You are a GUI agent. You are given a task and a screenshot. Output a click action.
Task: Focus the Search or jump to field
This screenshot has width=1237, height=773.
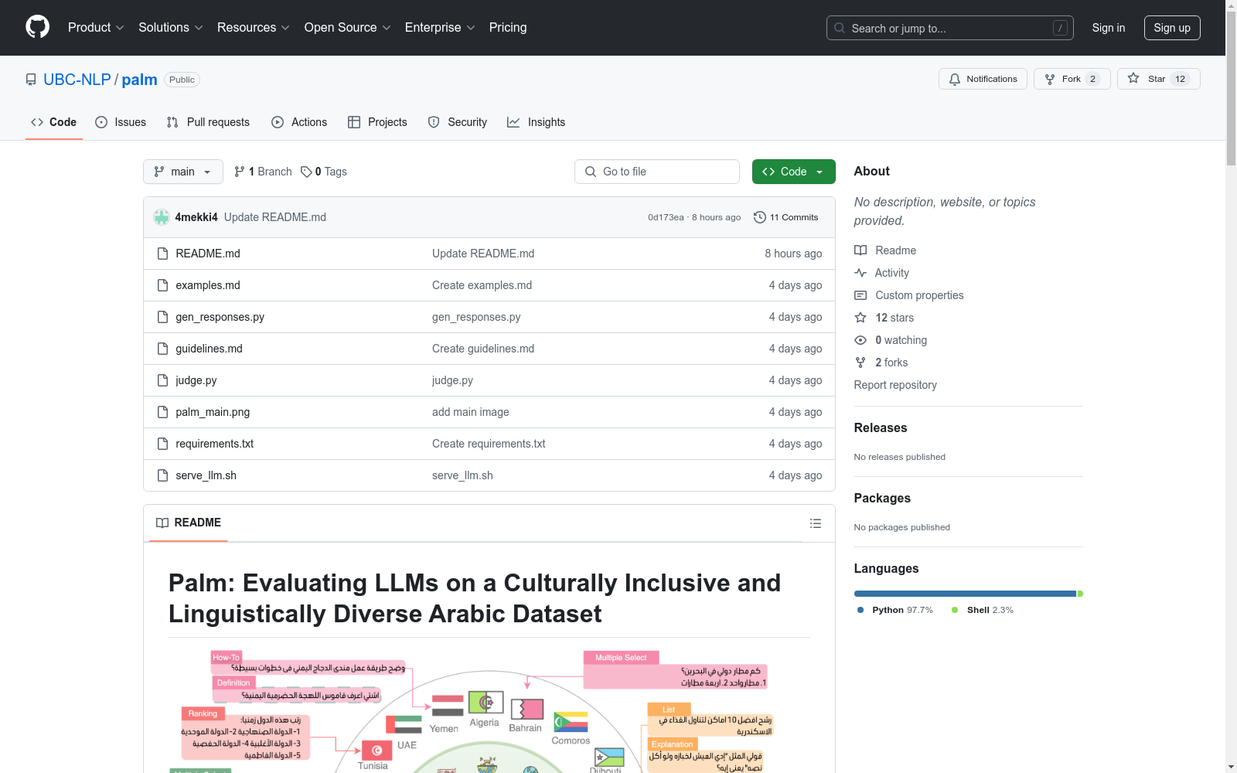tap(950, 28)
